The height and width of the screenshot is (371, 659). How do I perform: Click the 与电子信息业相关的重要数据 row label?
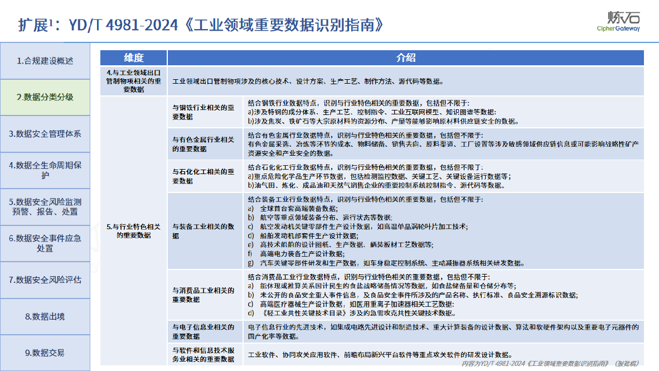(203, 331)
